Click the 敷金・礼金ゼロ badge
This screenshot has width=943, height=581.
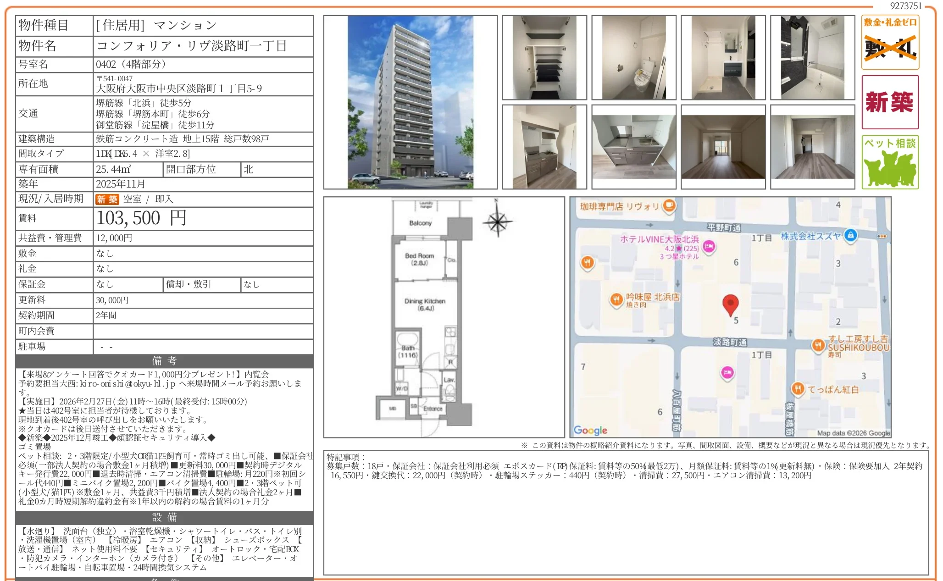pyautogui.click(x=890, y=42)
